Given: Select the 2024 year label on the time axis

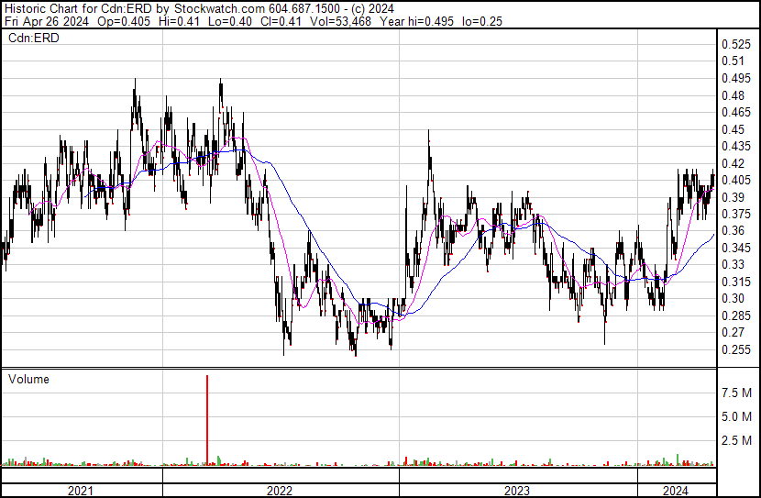Looking at the screenshot, I should (x=676, y=491).
